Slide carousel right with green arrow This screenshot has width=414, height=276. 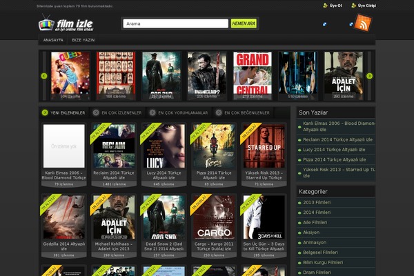[369, 76]
